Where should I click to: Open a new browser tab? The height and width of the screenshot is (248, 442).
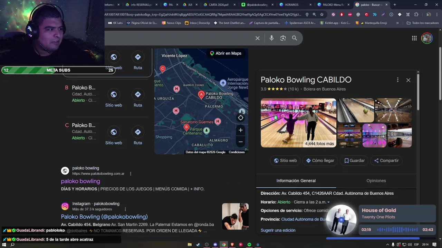[x=395, y=5]
